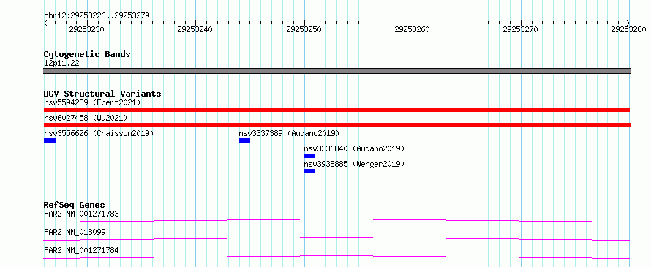Image resolution: width=651 pixels, height=267 pixels.
Task: Click ruler position 29253230
Action: click(x=87, y=29)
